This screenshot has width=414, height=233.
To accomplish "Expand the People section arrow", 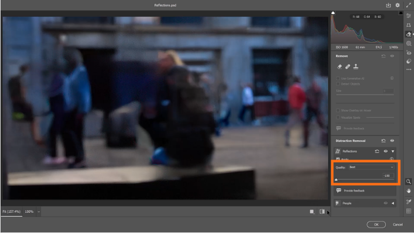I will click(393, 203).
